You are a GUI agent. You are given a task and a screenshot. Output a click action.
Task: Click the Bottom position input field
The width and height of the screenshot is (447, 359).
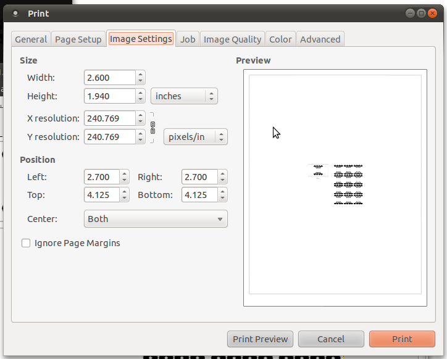point(199,195)
